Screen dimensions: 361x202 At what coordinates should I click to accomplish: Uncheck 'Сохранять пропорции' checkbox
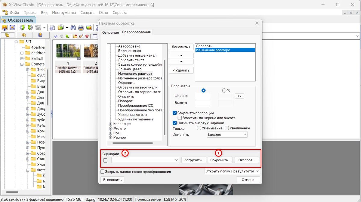[174, 113]
